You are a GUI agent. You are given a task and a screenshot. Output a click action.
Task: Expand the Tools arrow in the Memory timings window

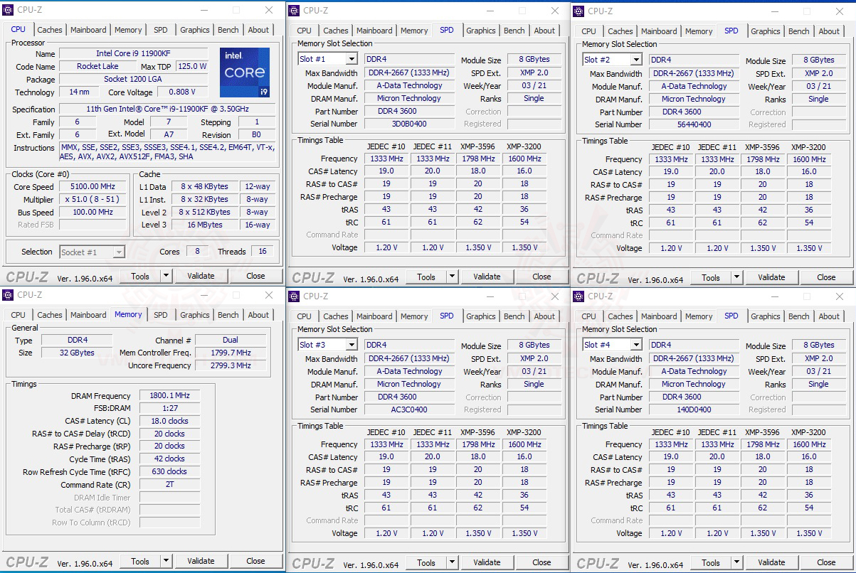point(167,561)
